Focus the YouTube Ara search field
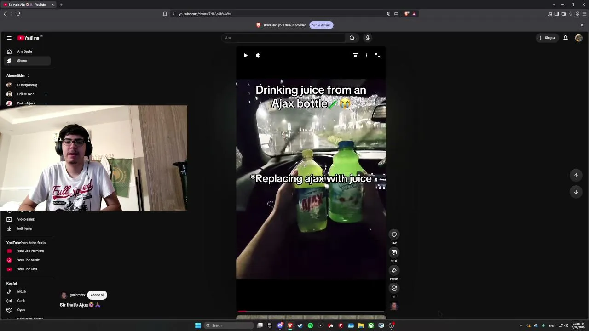Image resolution: width=589 pixels, height=331 pixels. tap(283, 38)
